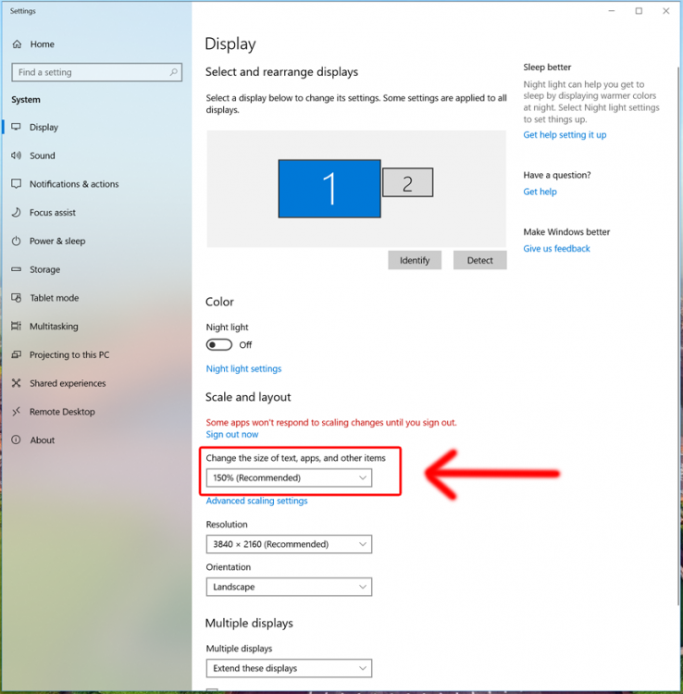Toggle the Night light switch

click(x=219, y=345)
